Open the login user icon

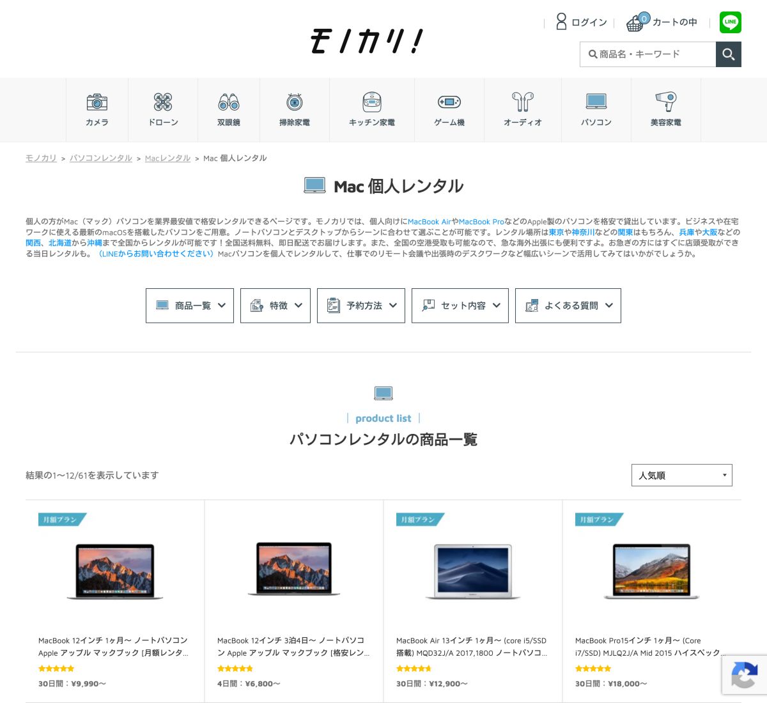561,22
